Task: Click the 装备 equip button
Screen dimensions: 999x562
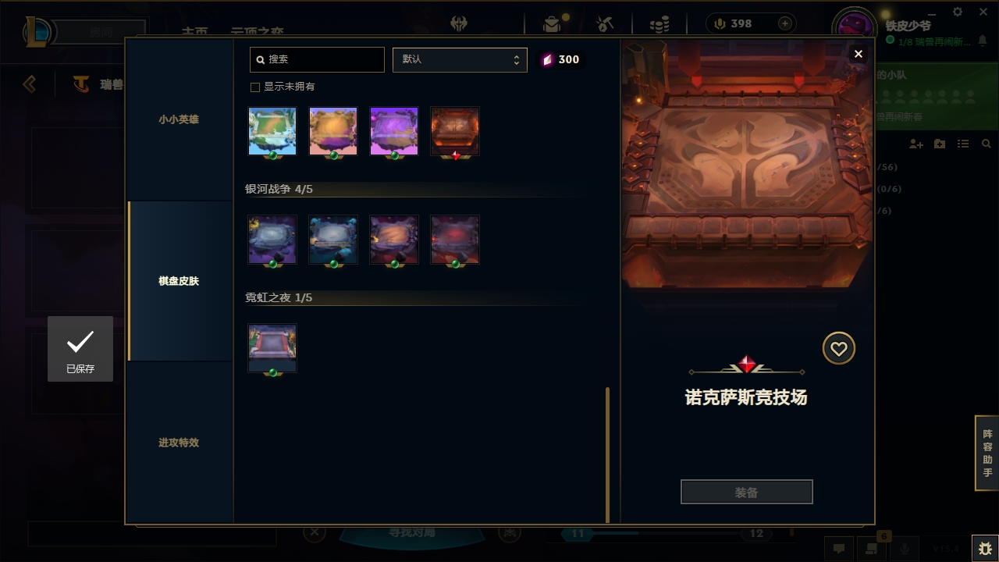Action: coord(747,493)
